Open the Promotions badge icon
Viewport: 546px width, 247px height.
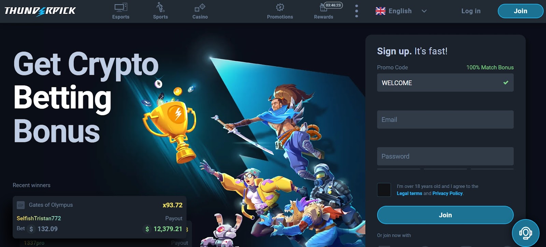280,7
